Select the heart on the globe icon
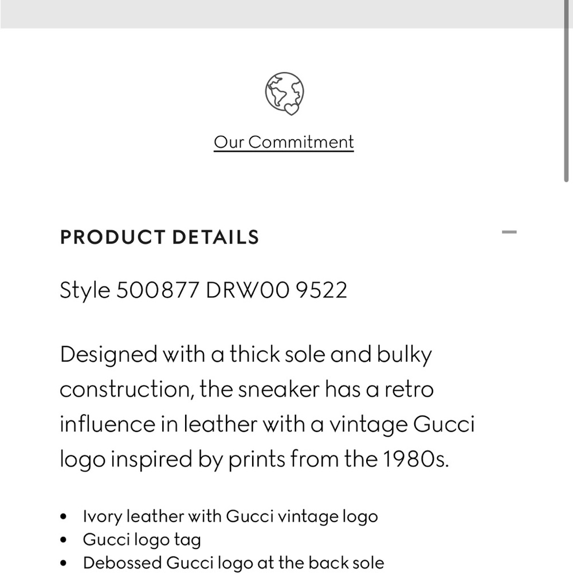The image size is (573, 573). (x=291, y=108)
